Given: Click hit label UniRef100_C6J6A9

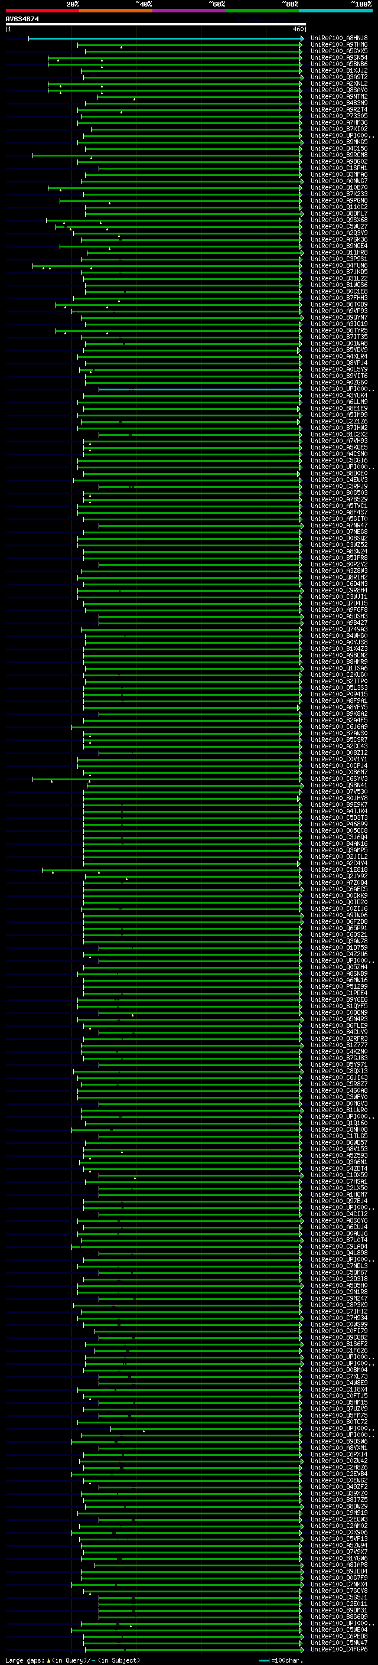Looking at the screenshot, I should (x=339, y=726).
